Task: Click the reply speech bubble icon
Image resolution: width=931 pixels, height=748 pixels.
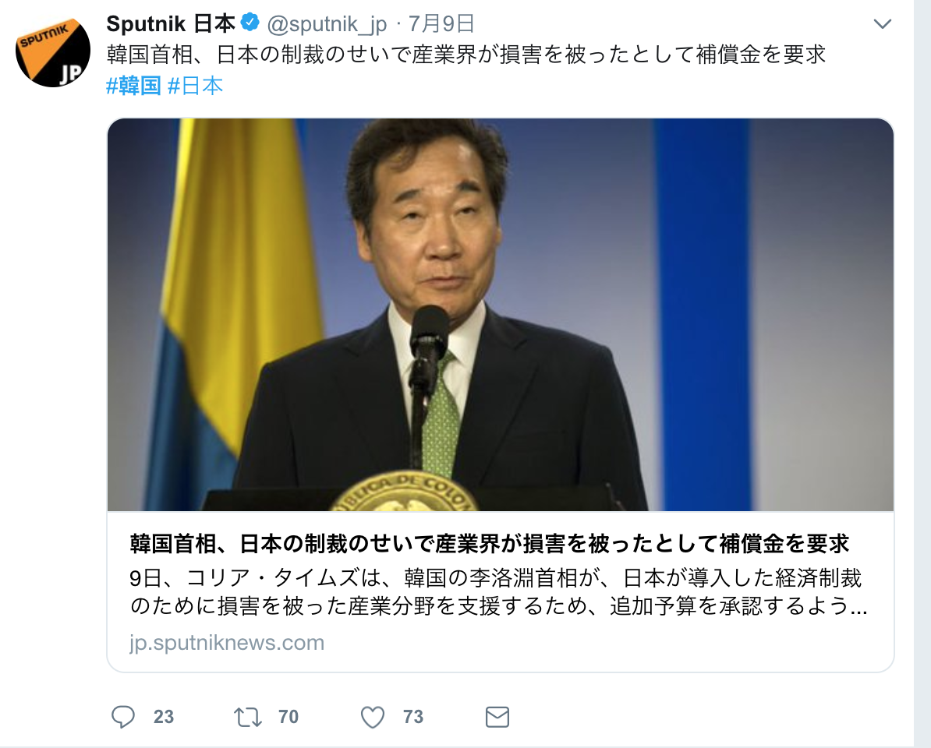Action: click(x=123, y=717)
